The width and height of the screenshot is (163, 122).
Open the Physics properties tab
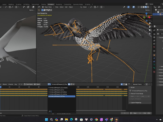[x=154, y=58]
